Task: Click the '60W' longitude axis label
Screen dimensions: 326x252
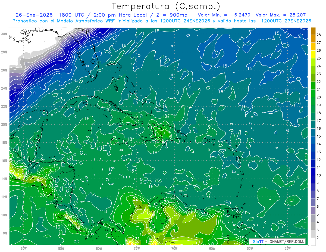Action: 250,249
